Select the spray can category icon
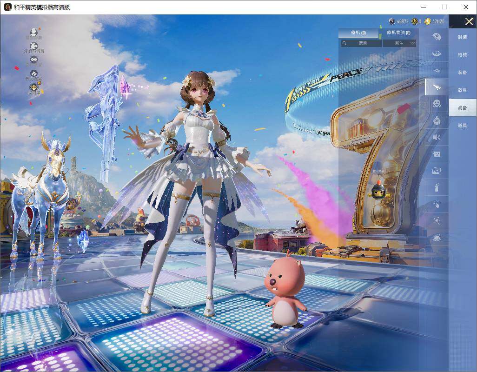Screen dimensions: 477x372 [437, 187]
